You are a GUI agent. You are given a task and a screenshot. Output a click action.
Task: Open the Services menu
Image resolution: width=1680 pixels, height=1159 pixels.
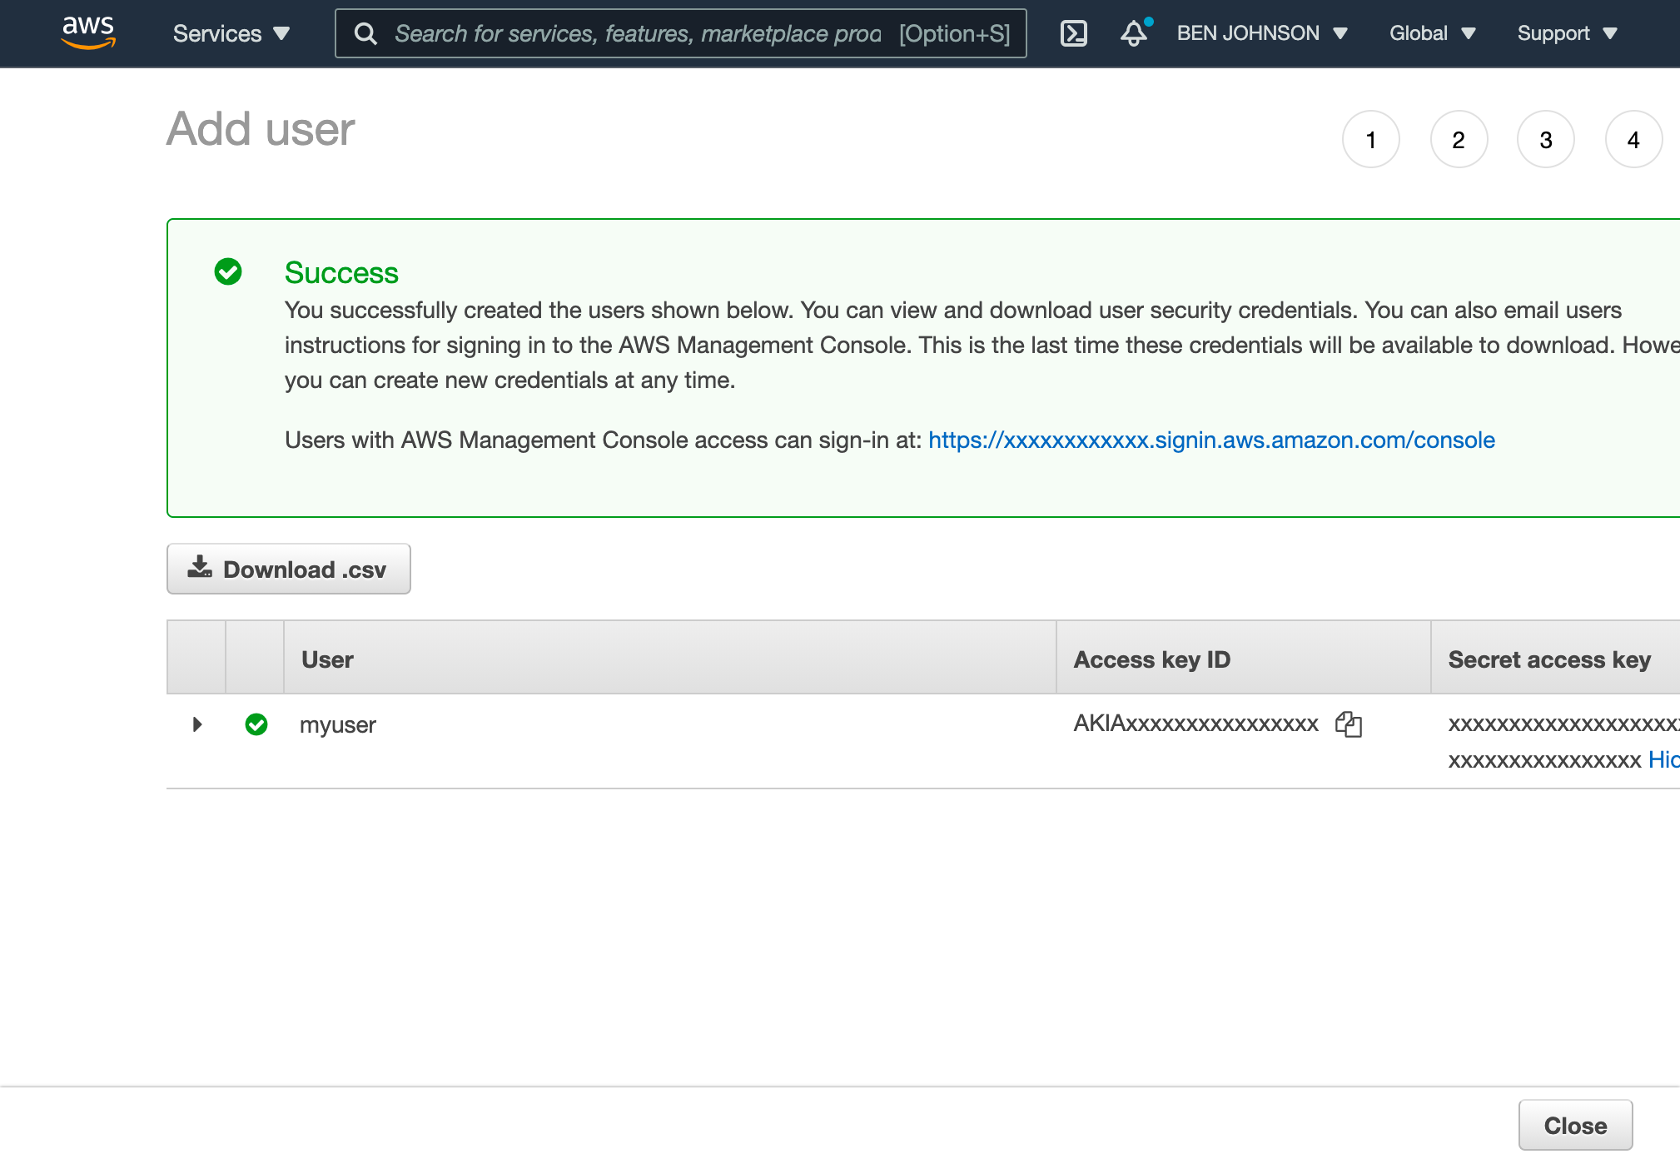tap(231, 33)
